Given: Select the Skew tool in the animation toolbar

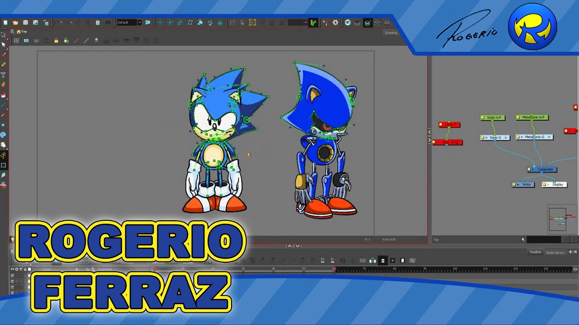Looking at the screenshot, I should point(190,22).
